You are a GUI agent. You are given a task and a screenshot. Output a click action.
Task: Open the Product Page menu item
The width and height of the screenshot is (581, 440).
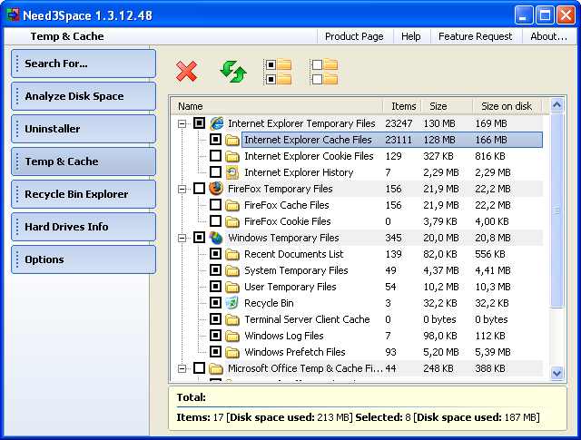(354, 36)
